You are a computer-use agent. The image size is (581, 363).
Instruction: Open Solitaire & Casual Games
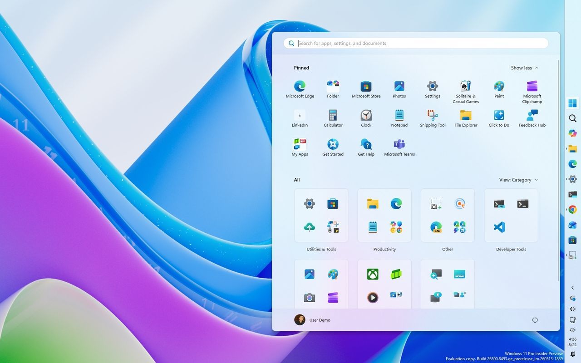point(466,92)
